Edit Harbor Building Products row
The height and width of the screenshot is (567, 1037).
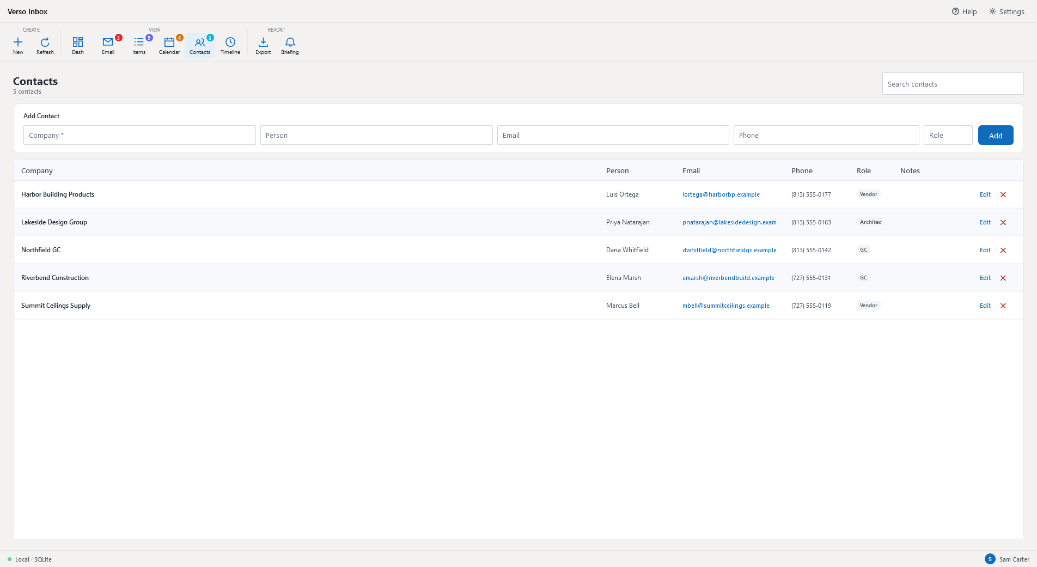coord(985,194)
